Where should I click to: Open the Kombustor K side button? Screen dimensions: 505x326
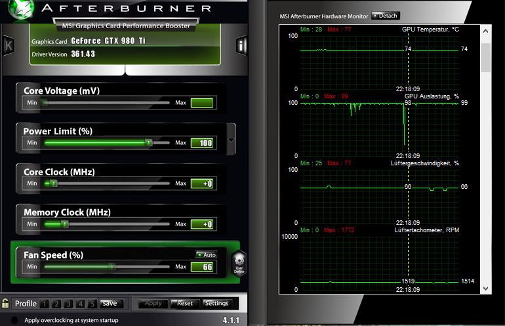8,45
